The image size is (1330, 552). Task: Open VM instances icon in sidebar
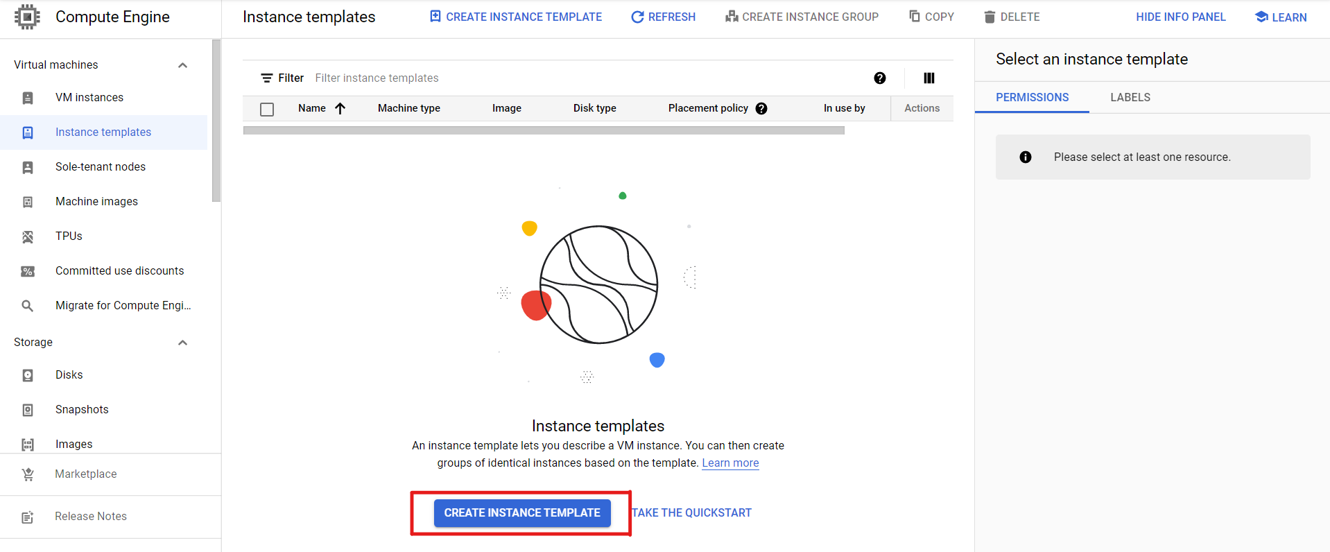[x=28, y=98]
